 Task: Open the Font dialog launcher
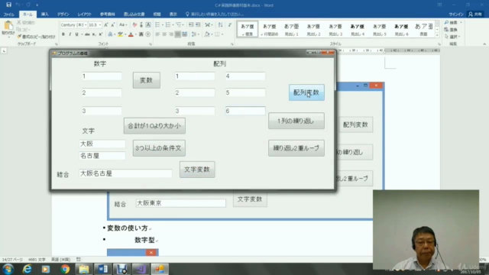pos(151,44)
